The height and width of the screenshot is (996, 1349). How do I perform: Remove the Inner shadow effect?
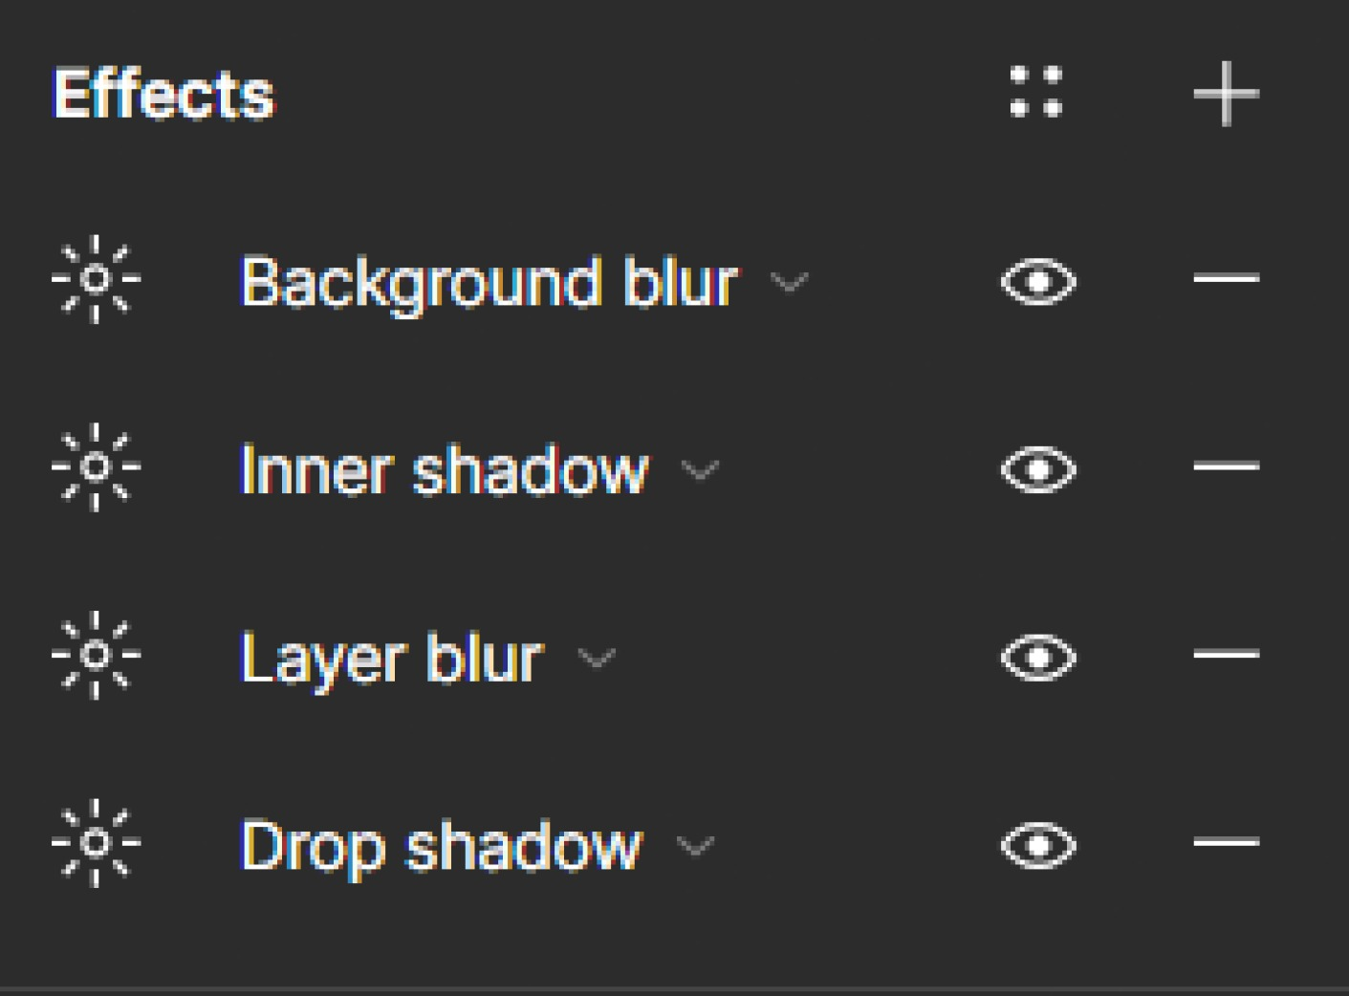[x=1226, y=467]
